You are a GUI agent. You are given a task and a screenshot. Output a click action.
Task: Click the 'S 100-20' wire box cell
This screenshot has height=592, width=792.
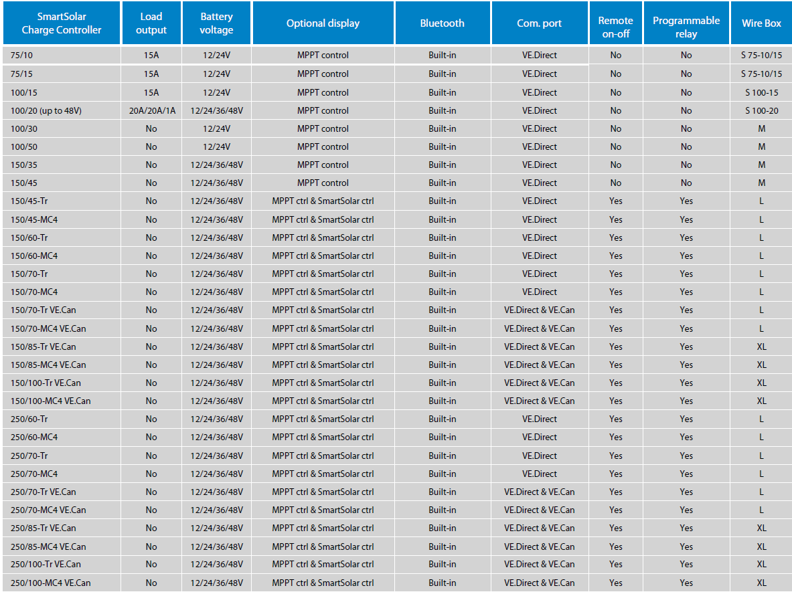(x=762, y=110)
